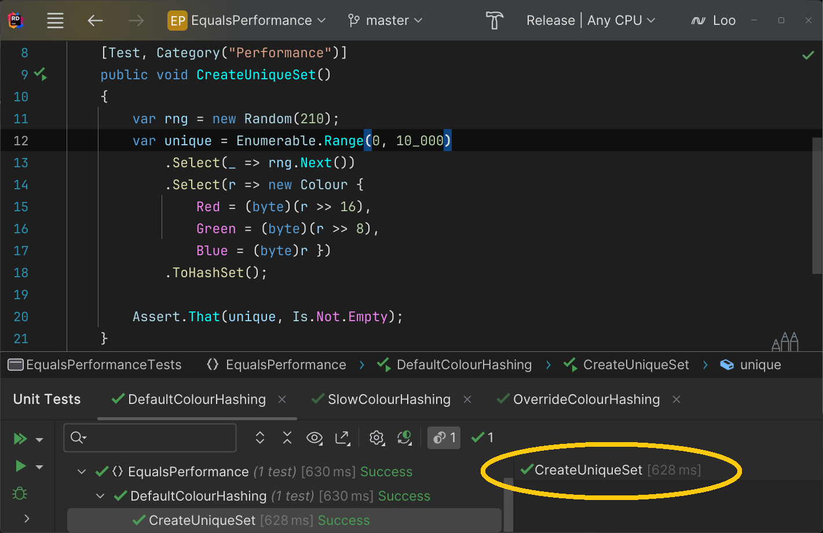This screenshot has width=823, height=533.
Task: Open unit test settings gear
Action: [376, 438]
